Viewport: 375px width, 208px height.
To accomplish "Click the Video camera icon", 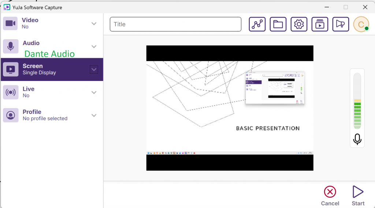I will point(11,23).
